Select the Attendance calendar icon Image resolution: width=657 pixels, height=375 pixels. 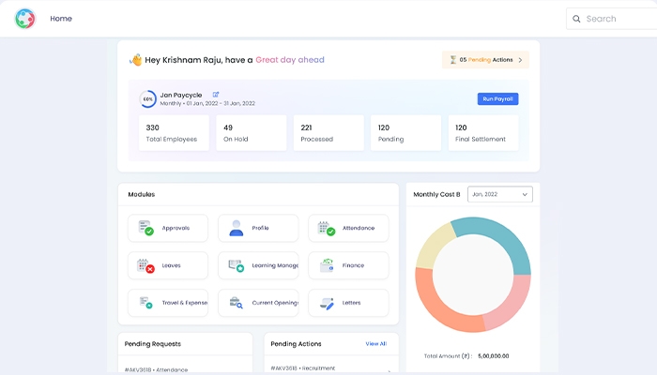coord(326,228)
